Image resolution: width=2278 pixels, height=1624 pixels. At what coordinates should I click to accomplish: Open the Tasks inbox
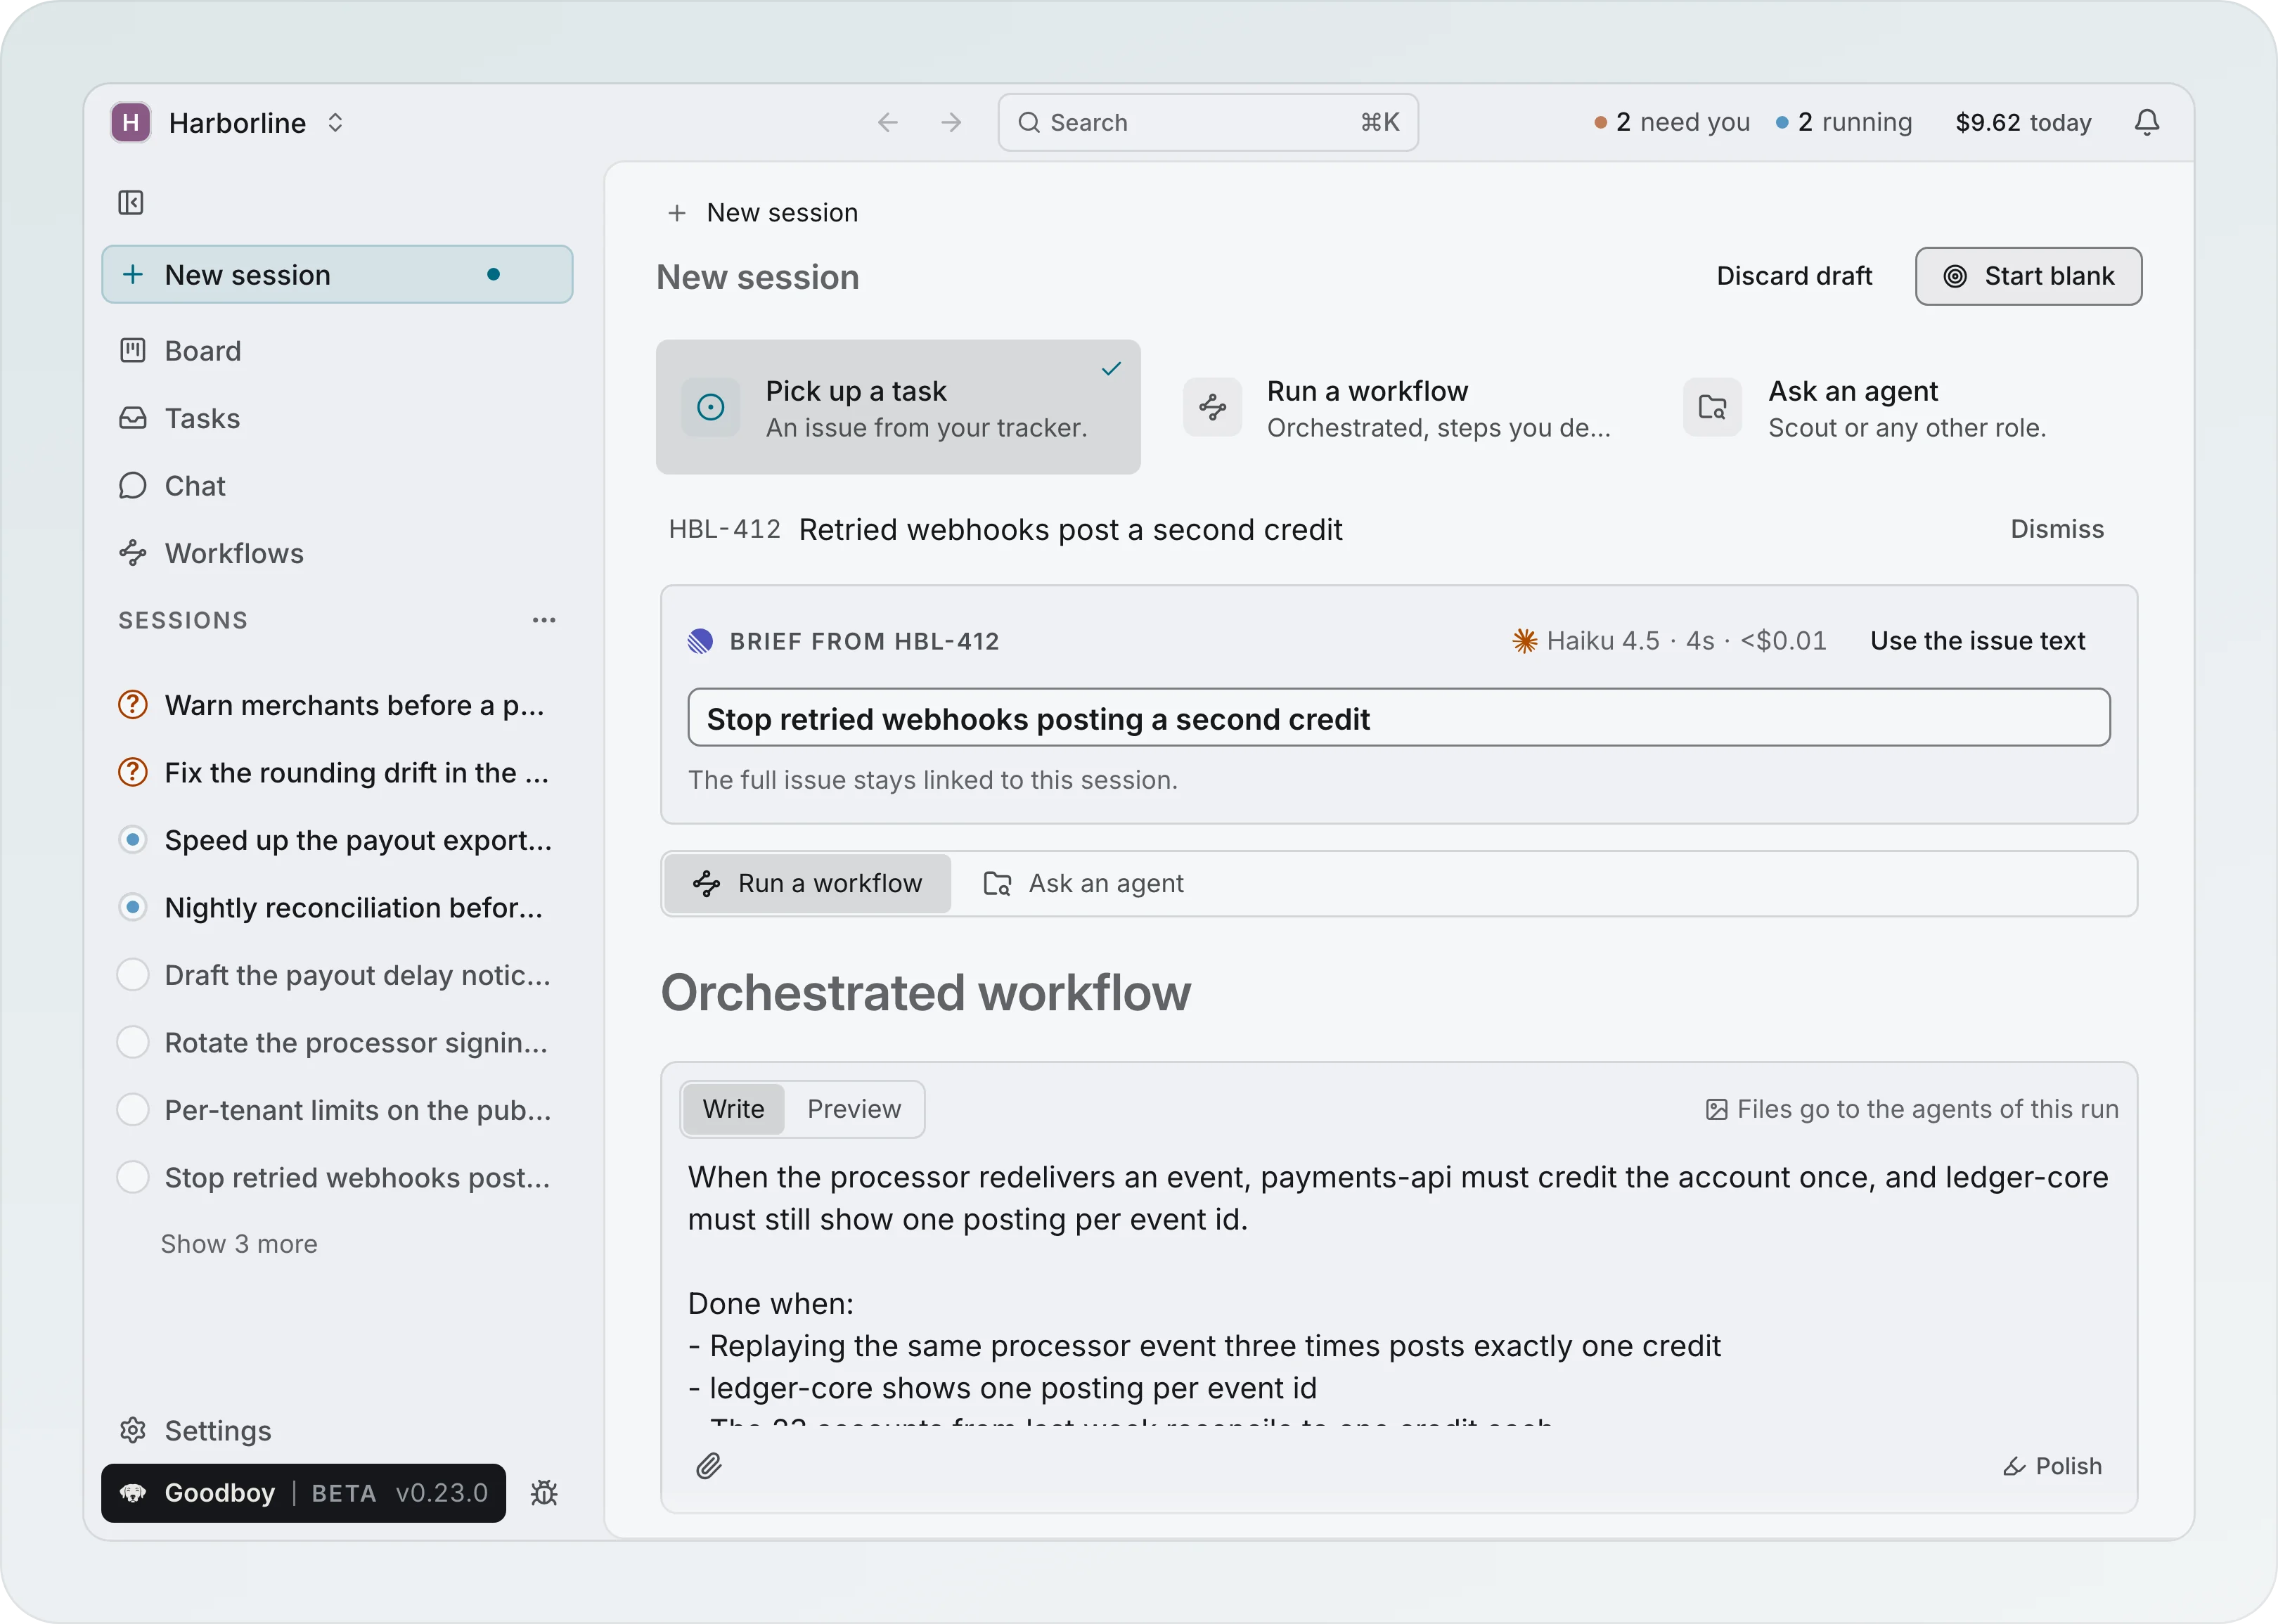coord(180,418)
